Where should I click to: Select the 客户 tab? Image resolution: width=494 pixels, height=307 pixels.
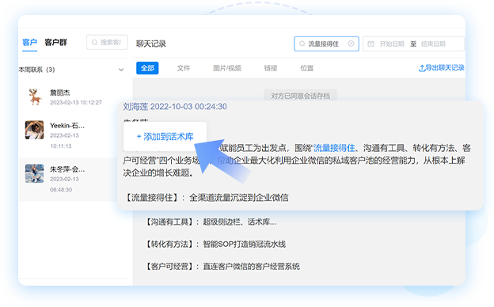[x=29, y=43]
